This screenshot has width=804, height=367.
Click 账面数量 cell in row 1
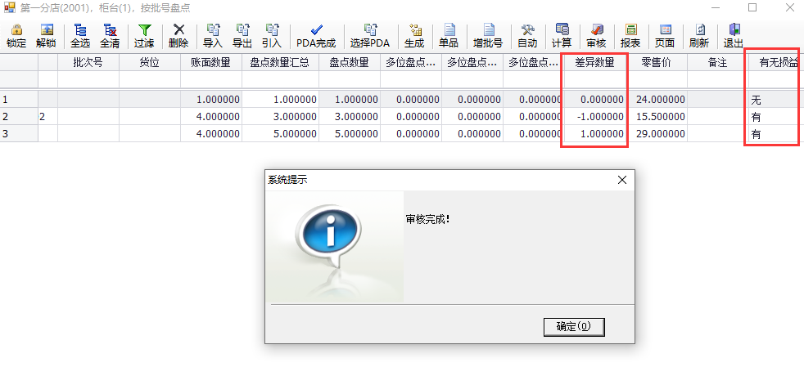point(211,100)
